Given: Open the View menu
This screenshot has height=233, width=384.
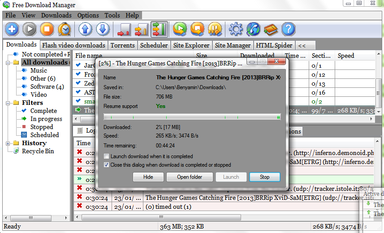Looking at the screenshot, I should [28, 15].
